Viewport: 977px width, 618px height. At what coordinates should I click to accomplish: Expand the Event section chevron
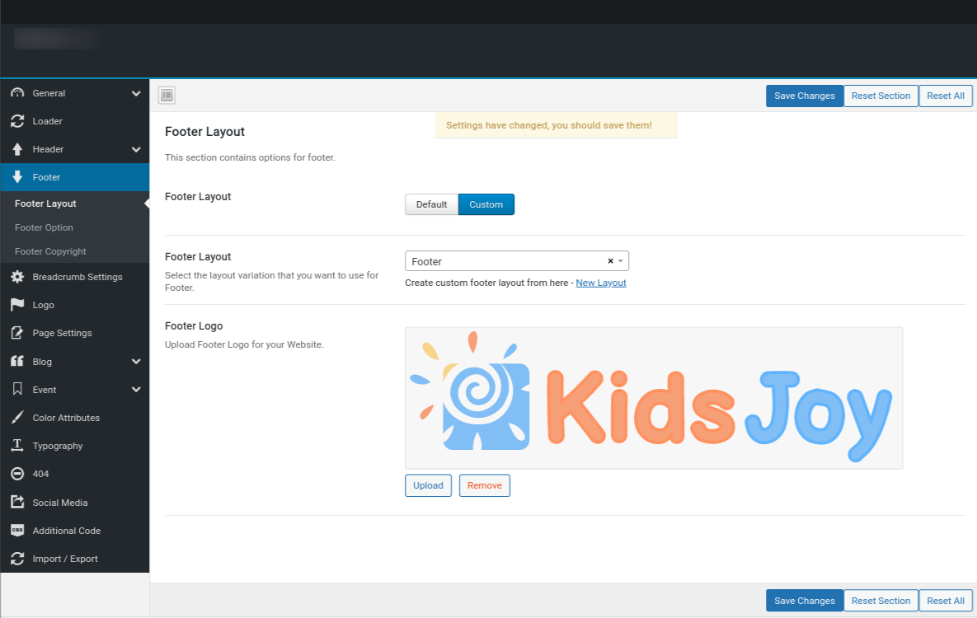point(136,390)
